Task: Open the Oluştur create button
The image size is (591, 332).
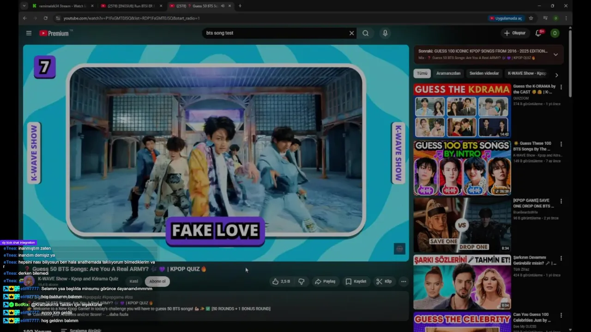Action: click(515, 33)
